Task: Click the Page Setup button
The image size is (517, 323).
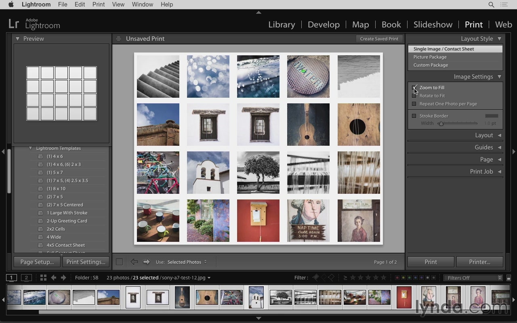Action: click(x=37, y=262)
